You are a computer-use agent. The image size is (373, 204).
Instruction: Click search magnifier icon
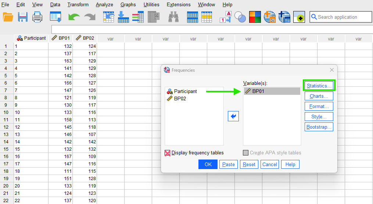tap(314, 17)
